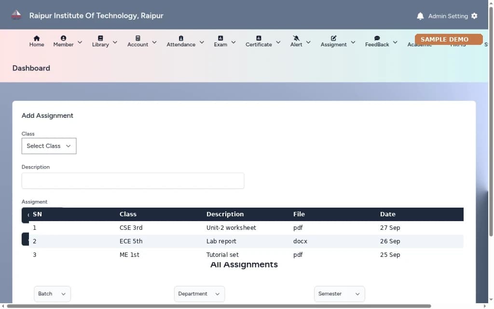Image resolution: width=494 pixels, height=309 pixels.
Task: Open the notification bell
Action: 420,16
